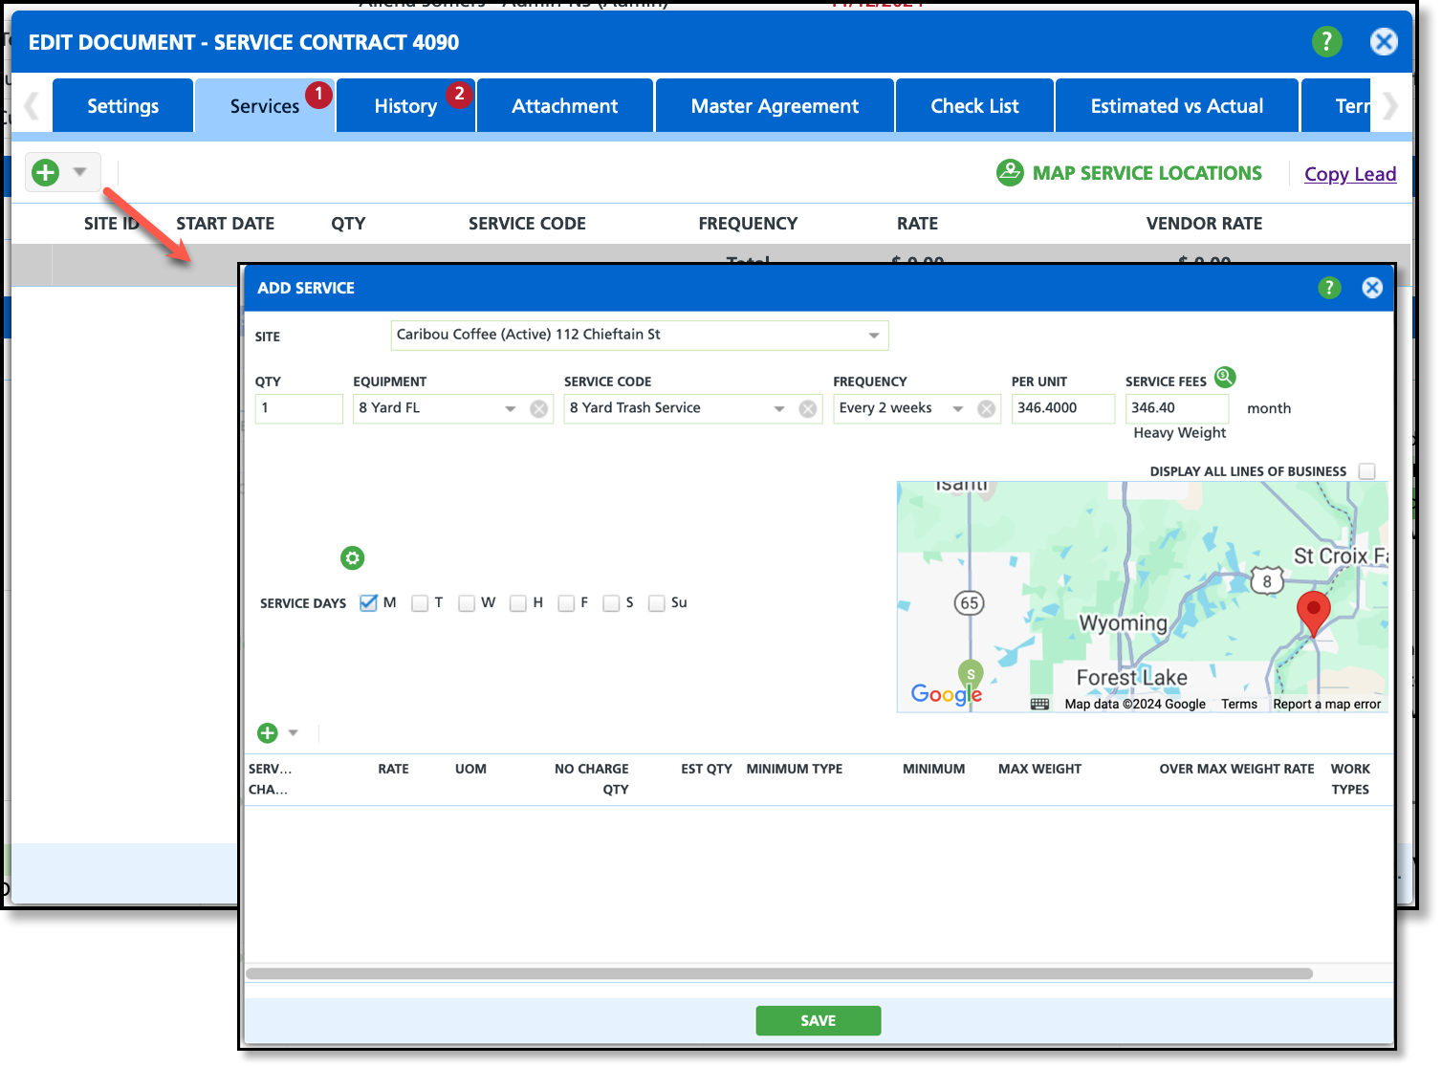Switch to the Master Agreement tab
The height and width of the screenshot is (1067, 1442).
coord(775,106)
